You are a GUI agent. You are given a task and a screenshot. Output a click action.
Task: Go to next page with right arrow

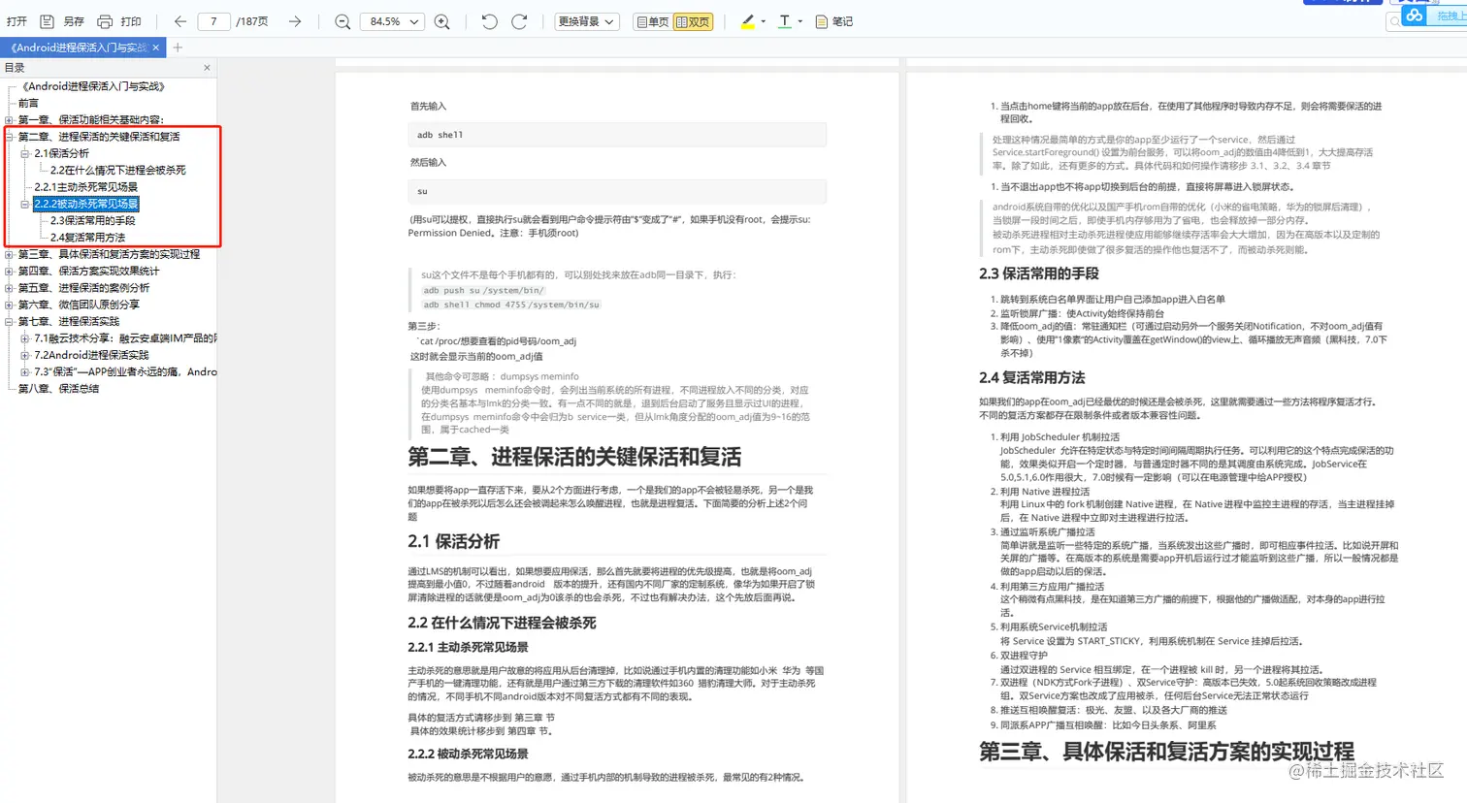tap(295, 21)
